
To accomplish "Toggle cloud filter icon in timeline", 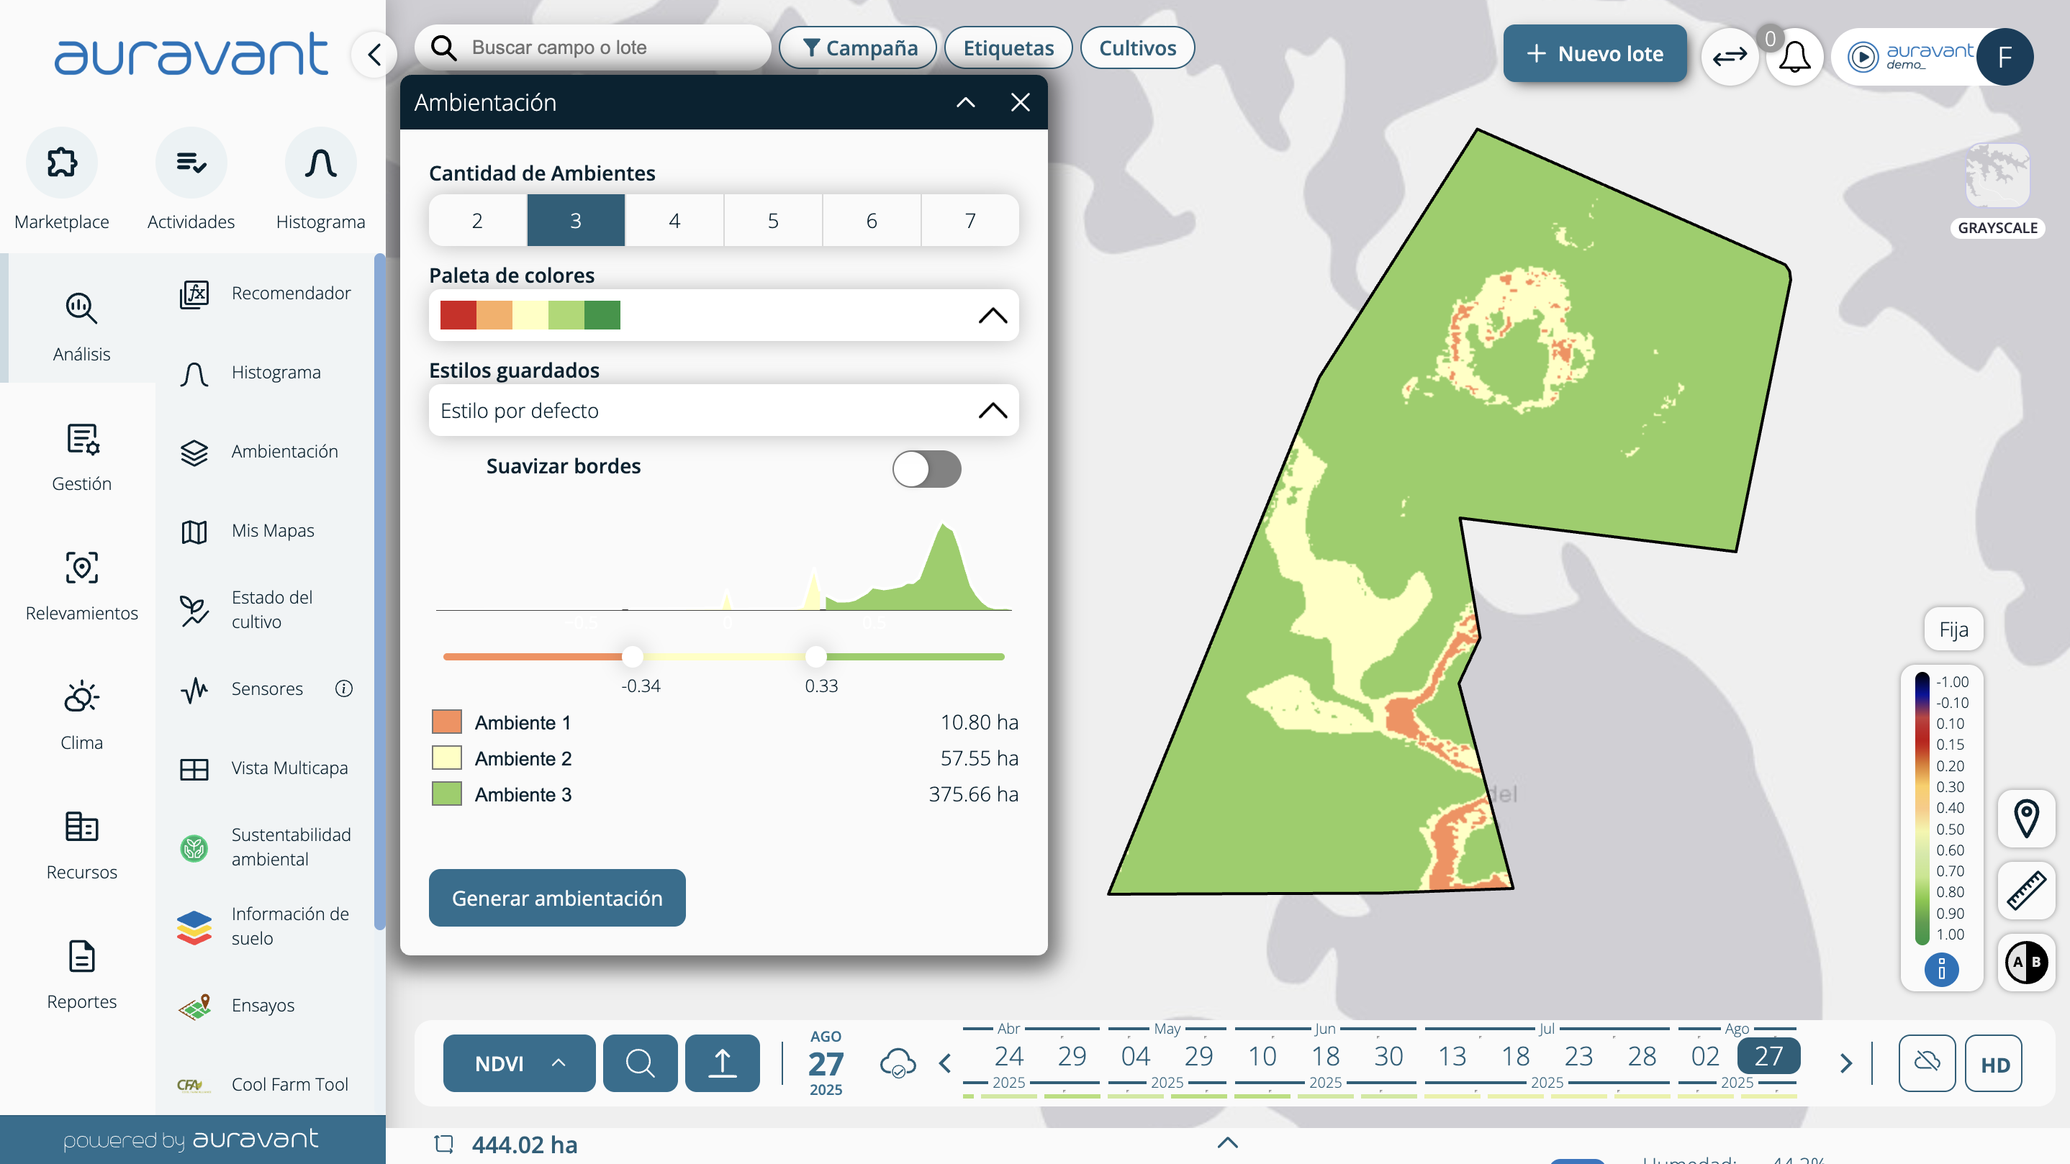I will tap(1926, 1063).
